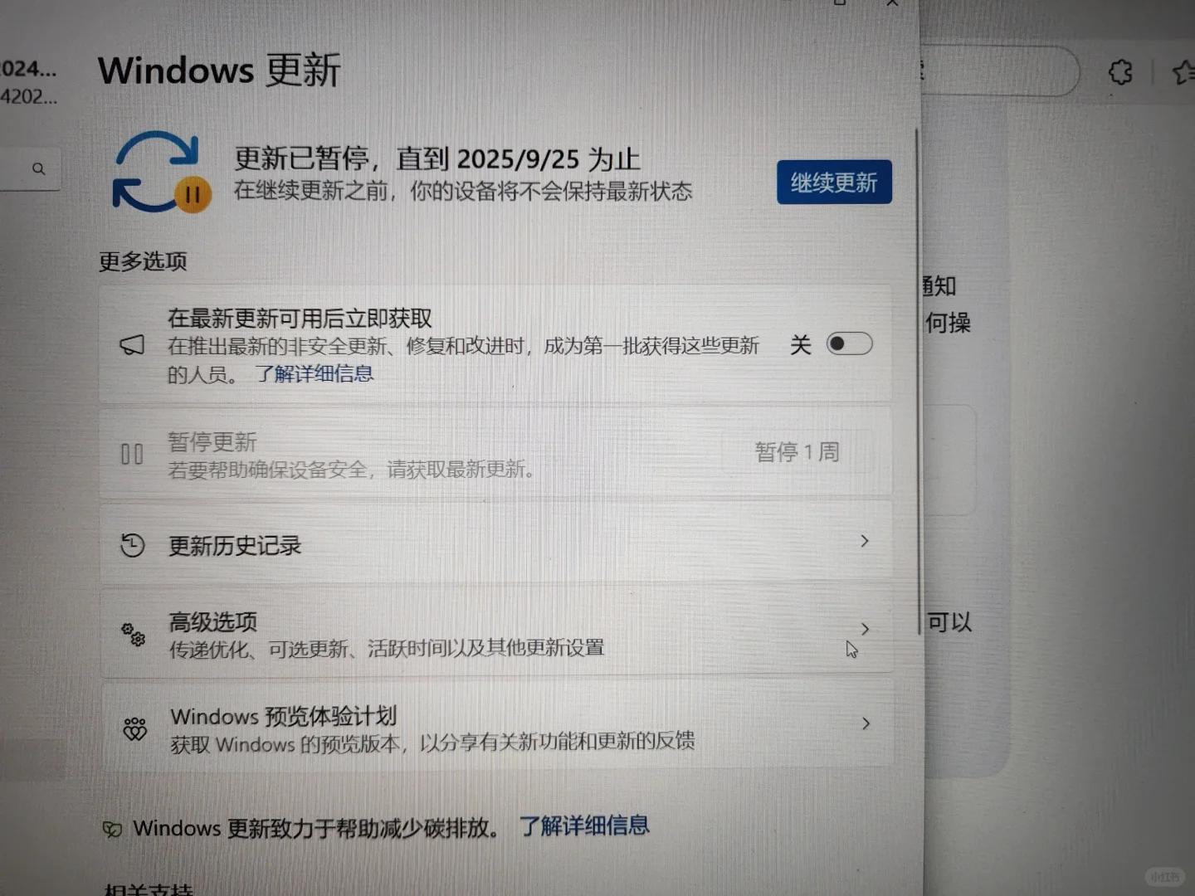Open the 了解详细信息 link about latest updates
Image resolution: width=1195 pixels, height=896 pixels.
[315, 373]
